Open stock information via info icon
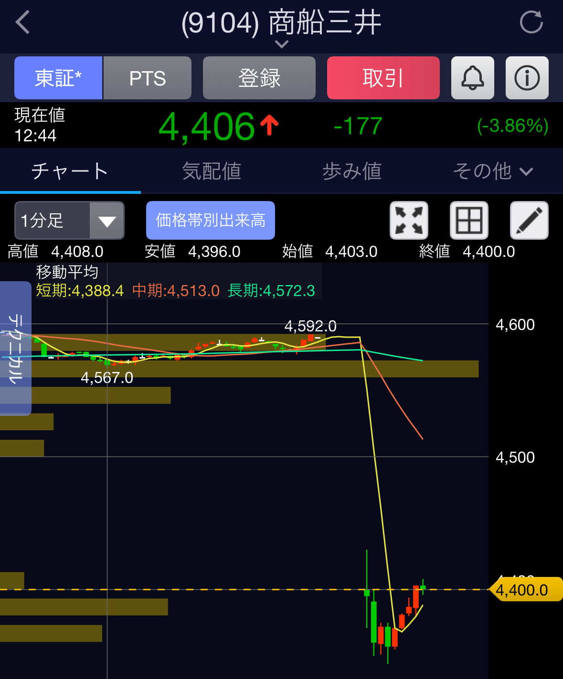Viewport: 563px width, 679px height. tap(527, 78)
